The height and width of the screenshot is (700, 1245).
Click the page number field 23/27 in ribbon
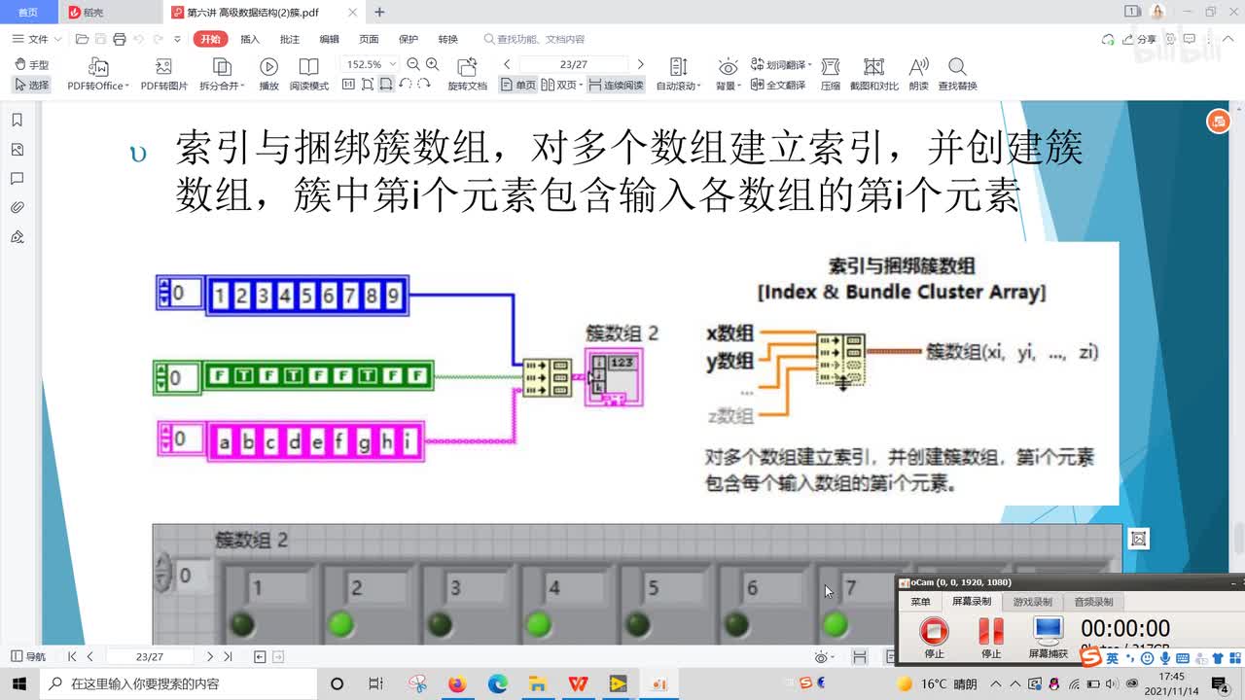[574, 64]
